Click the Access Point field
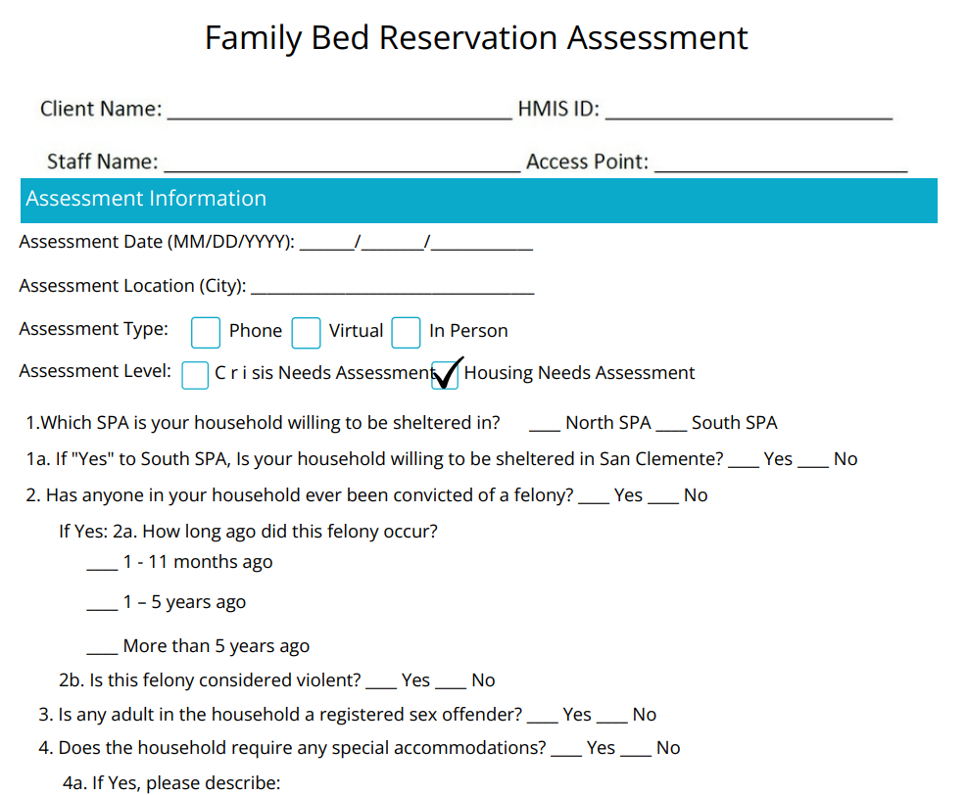The height and width of the screenshot is (795, 967). [x=781, y=163]
